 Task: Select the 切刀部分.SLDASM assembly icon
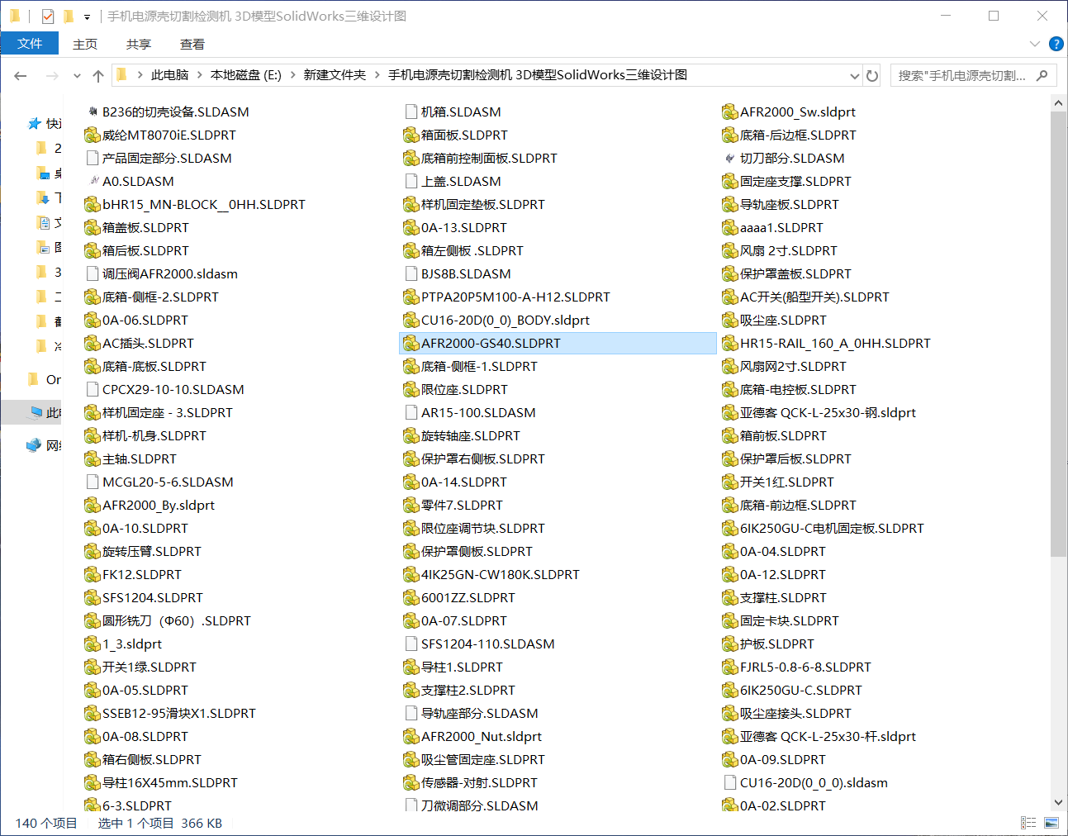pos(729,158)
